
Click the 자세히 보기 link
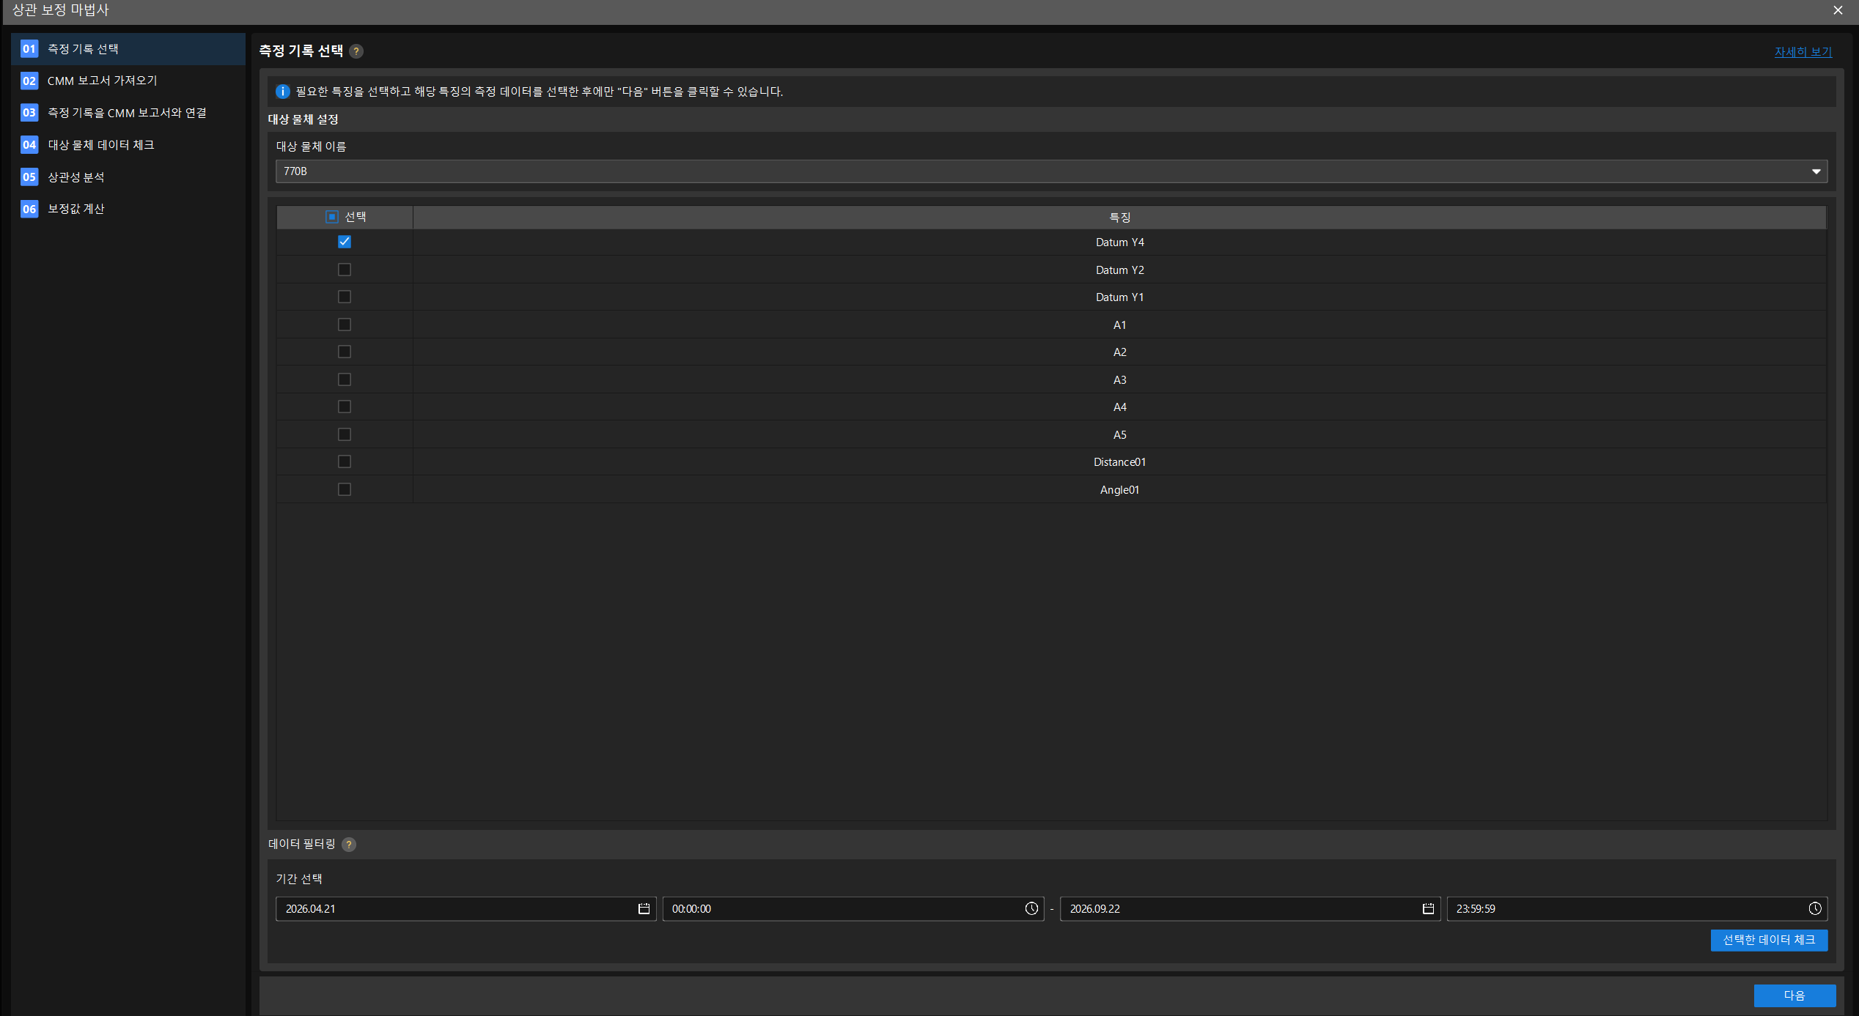point(1803,52)
